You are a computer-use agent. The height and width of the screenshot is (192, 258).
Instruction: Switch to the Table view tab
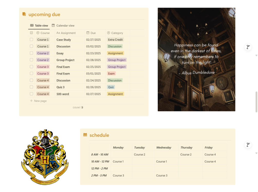coord(39,25)
